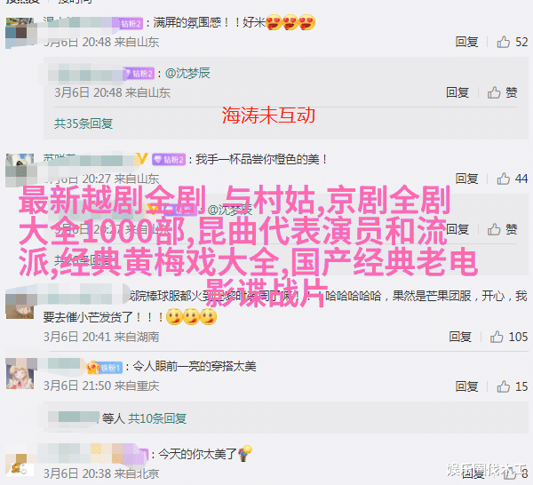Click thumbs-up on first @沈梦辰 reply
The image size is (533, 485).
pyautogui.click(x=494, y=92)
